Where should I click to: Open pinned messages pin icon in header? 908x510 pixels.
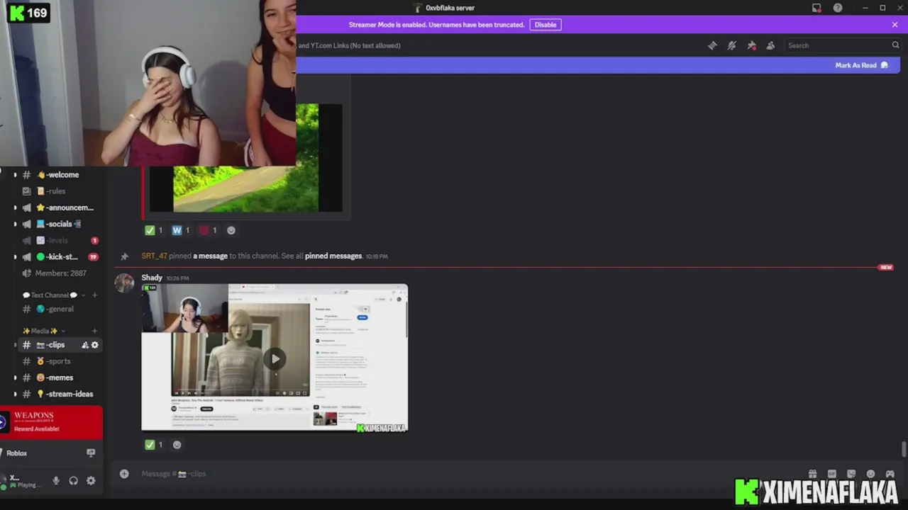click(x=751, y=45)
